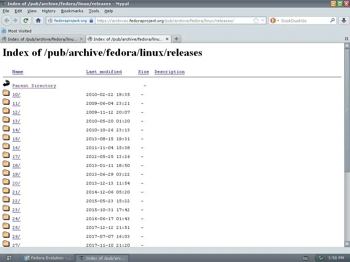Go back with the Back arrow button
The width and height of the screenshot is (350, 262).
coord(7,21)
